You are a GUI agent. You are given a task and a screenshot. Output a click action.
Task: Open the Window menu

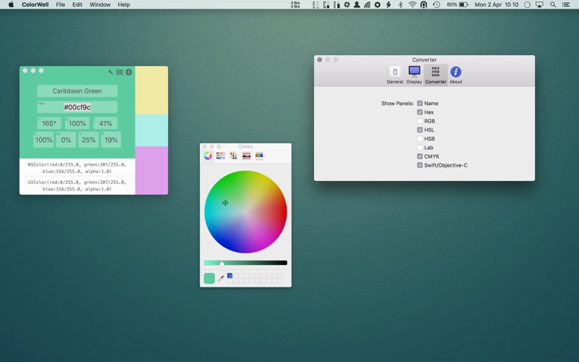coord(100,4)
